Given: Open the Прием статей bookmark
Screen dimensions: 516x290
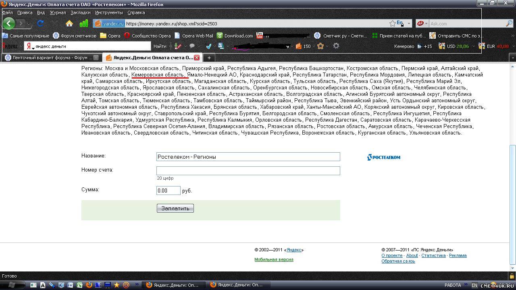Looking at the screenshot, I should click(399, 35).
